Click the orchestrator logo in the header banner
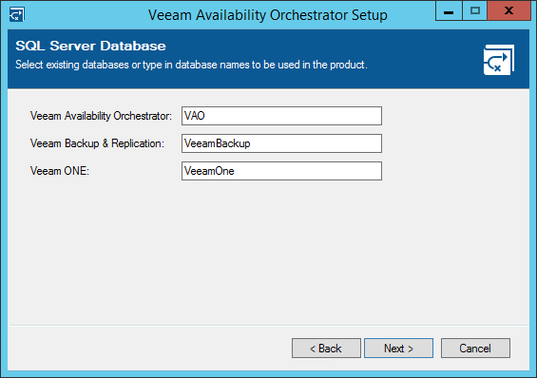The image size is (537, 378). (x=499, y=60)
